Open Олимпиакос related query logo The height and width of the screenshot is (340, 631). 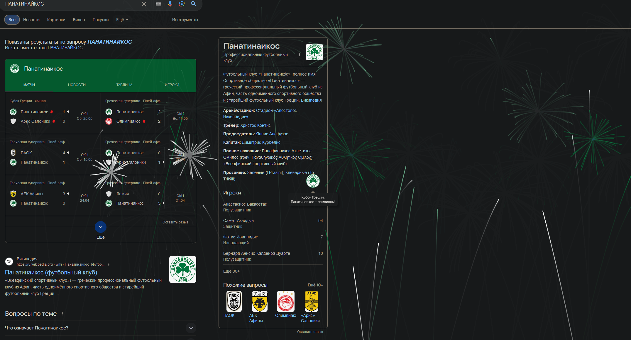pyautogui.click(x=285, y=301)
